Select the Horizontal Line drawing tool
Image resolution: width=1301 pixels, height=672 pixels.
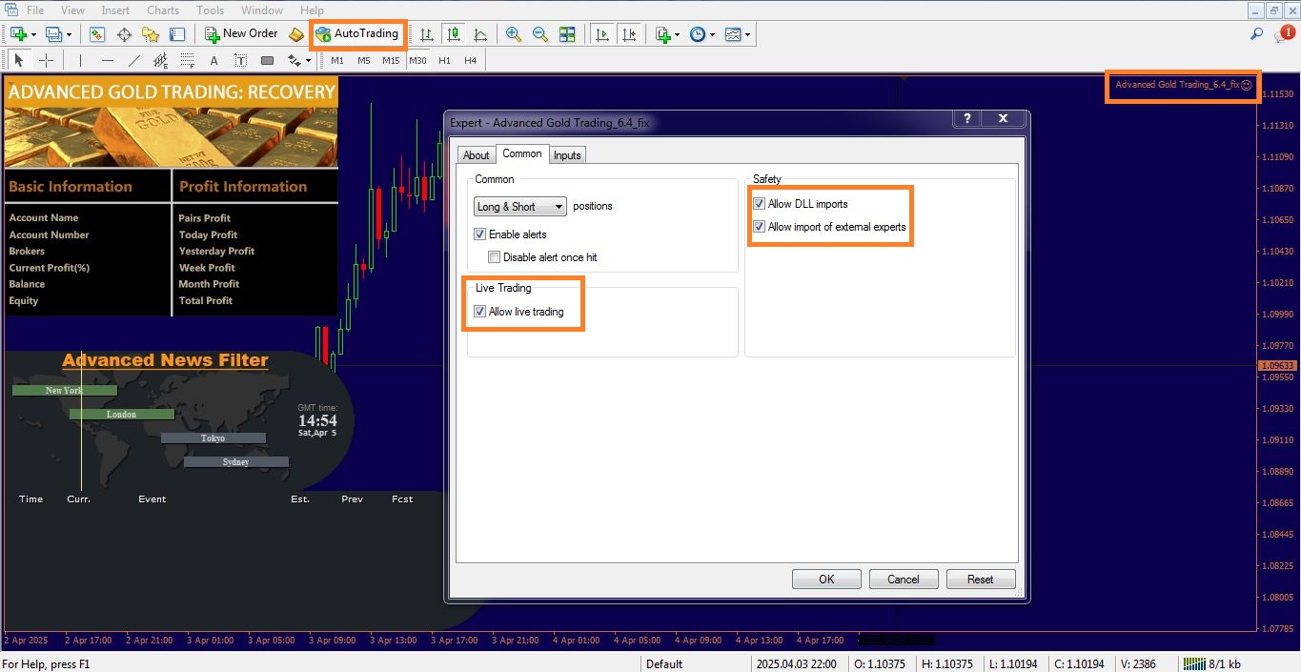108,60
